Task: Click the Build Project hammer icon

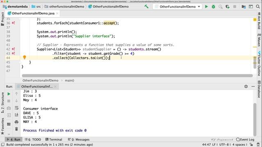Action: (147, 7)
